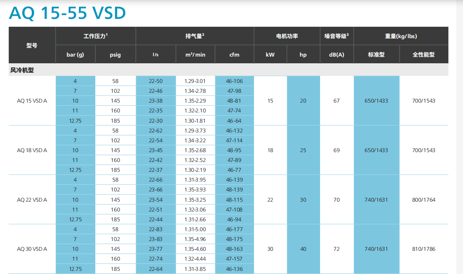This screenshot has height=274, width=463.
Task: Click weight "810/1786" in 全性能型 column
Action: (424, 249)
